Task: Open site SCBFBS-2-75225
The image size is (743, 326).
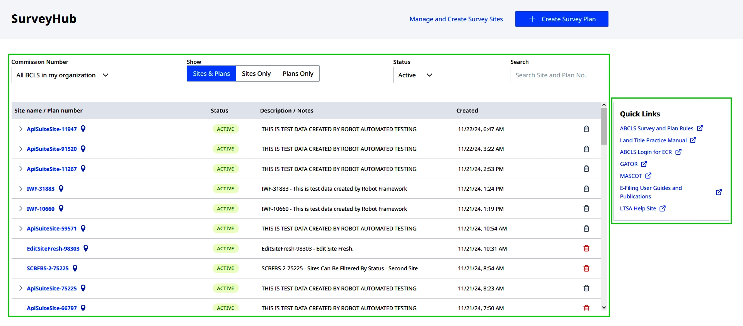Action: point(48,268)
